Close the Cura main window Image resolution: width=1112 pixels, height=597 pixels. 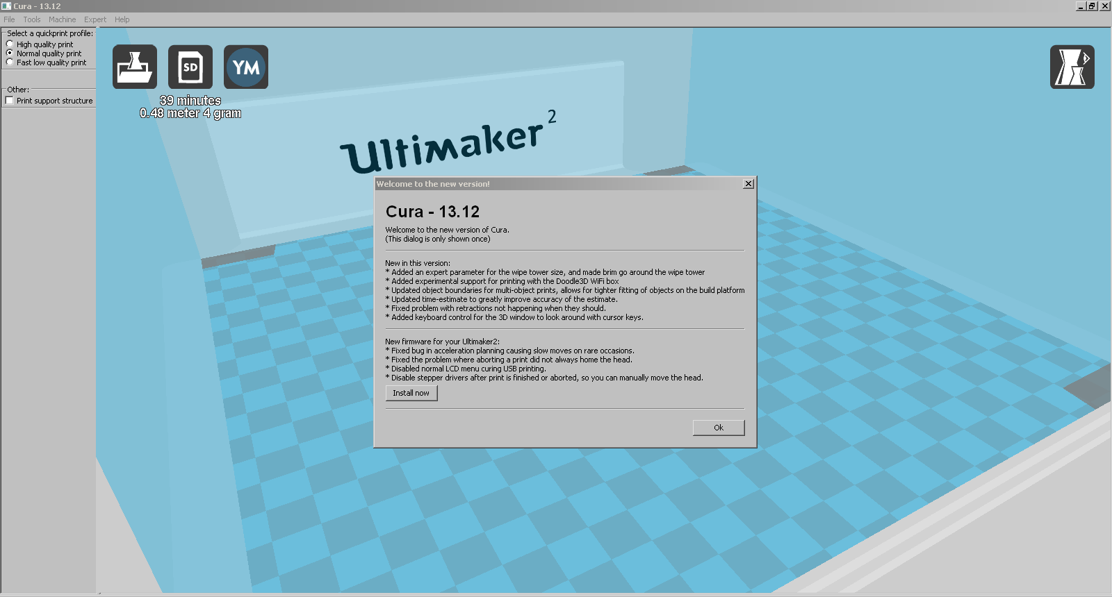(x=1105, y=6)
